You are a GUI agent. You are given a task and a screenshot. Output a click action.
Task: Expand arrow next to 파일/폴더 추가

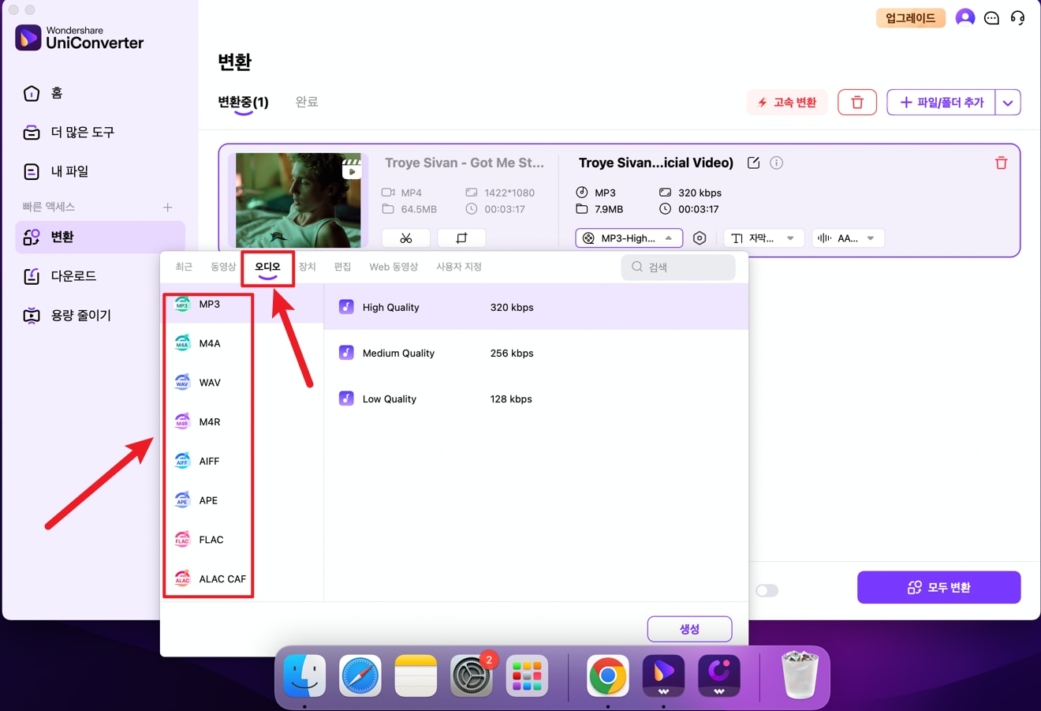(1008, 103)
